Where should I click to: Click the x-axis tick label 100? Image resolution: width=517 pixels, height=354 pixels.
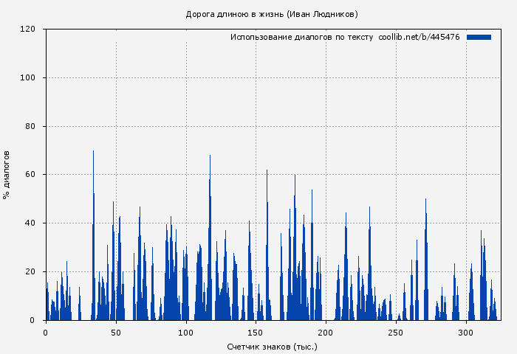[186, 333]
